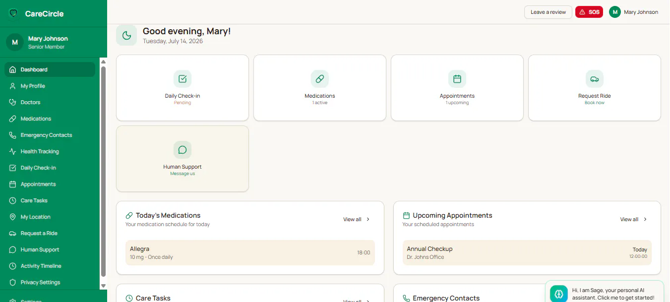
Task: Open the Dashboard menu item
Action: pyautogui.click(x=50, y=69)
